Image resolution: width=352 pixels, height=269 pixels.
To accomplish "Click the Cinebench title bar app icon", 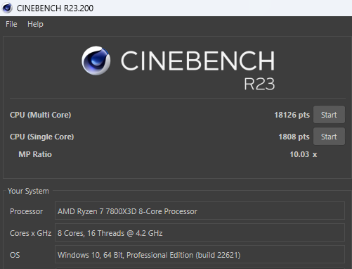I will click(7, 8).
